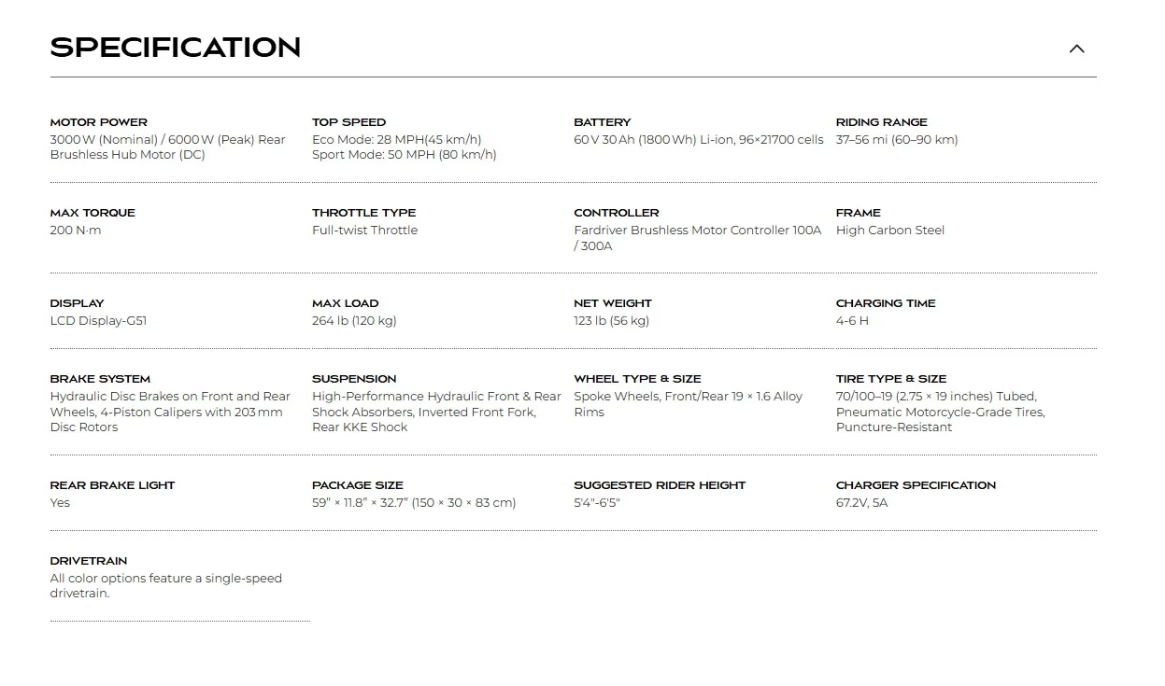1165x686 pixels.
Task: Collapse the Specification section chevron
Action: [1076, 49]
